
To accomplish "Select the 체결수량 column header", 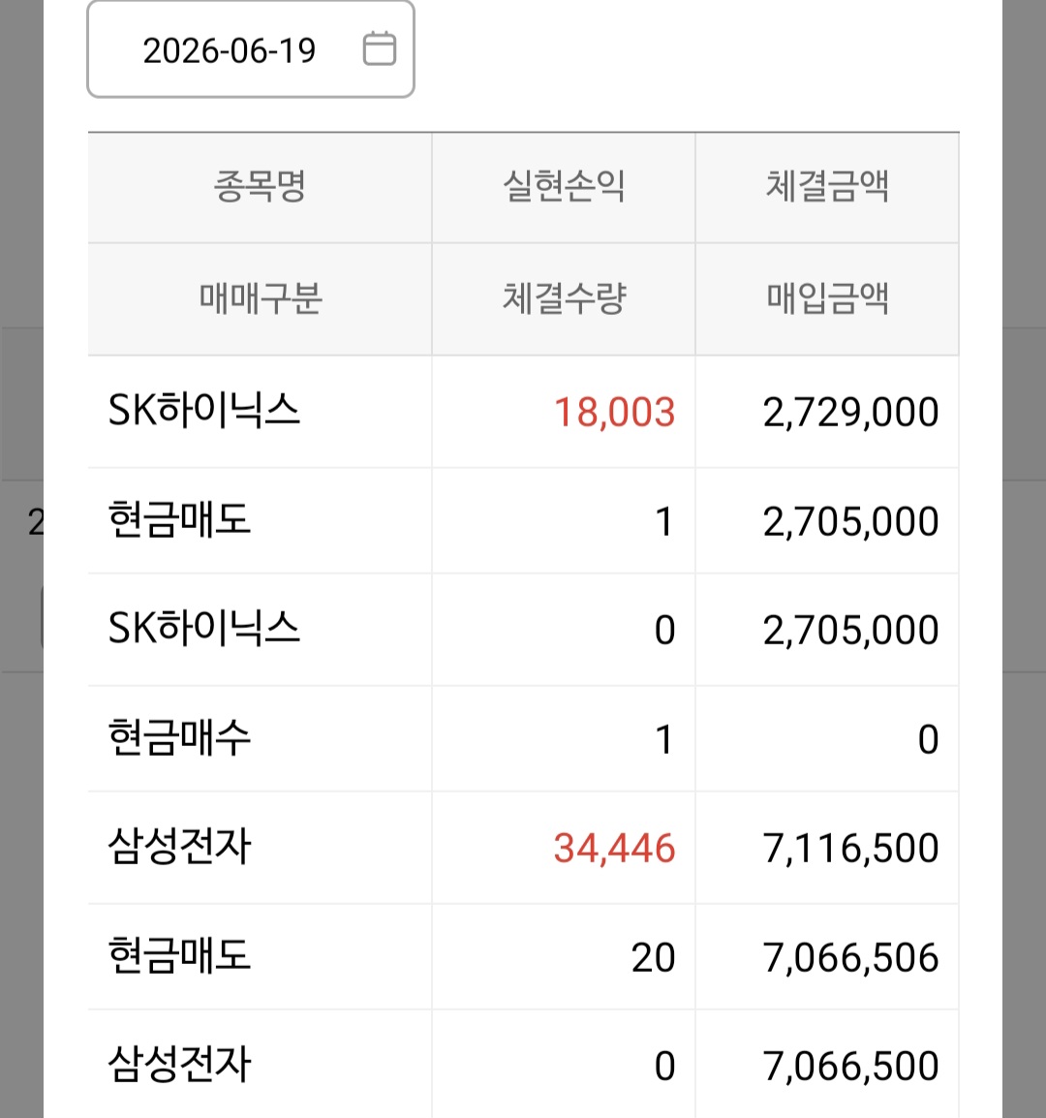I will click(564, 298).
